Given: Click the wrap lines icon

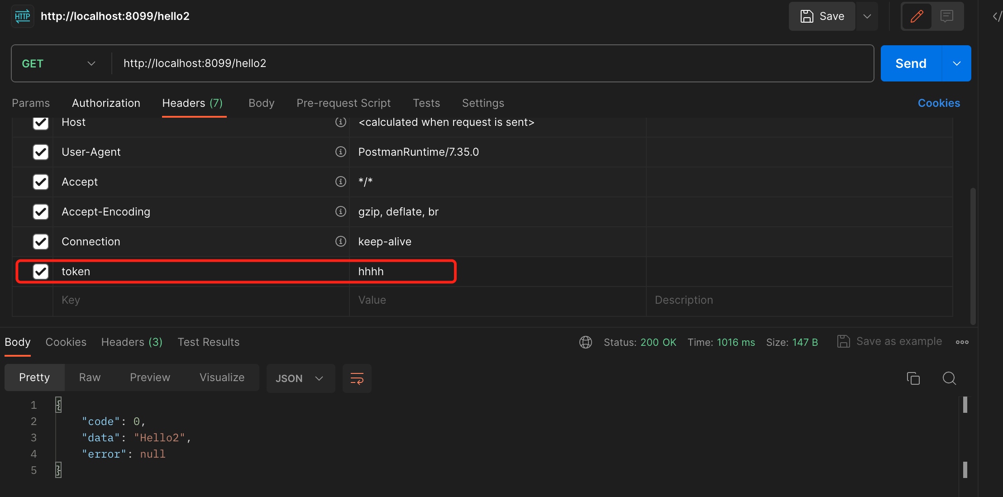Looking at the screenshot, I should 357,378.
